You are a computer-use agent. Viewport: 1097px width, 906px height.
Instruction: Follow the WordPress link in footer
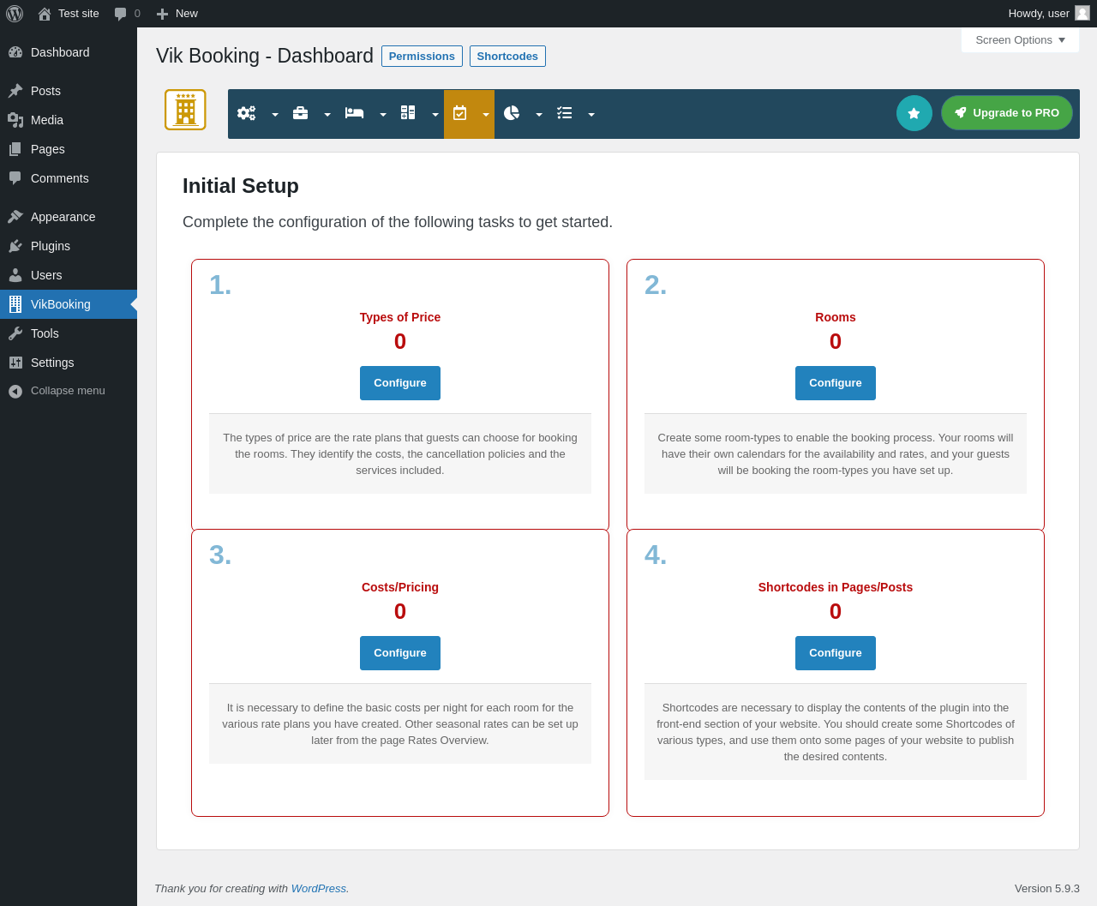(x=319, y=889)
